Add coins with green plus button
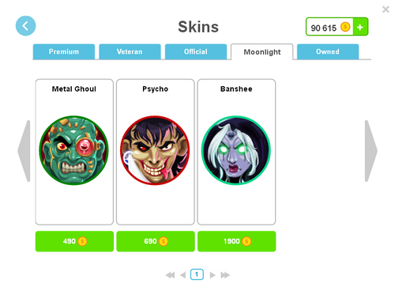 360,27
